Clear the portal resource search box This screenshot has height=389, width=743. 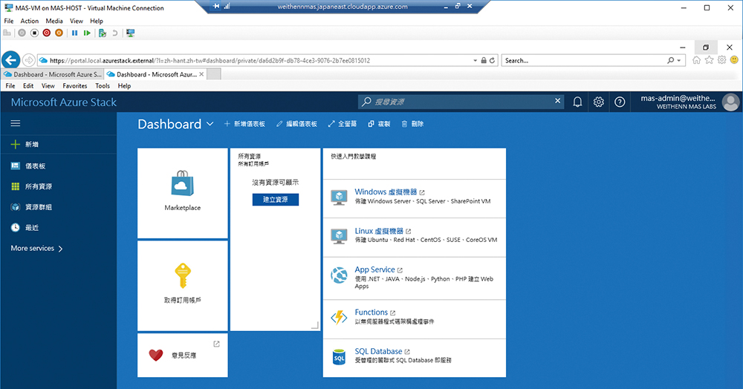coord(558,101)
